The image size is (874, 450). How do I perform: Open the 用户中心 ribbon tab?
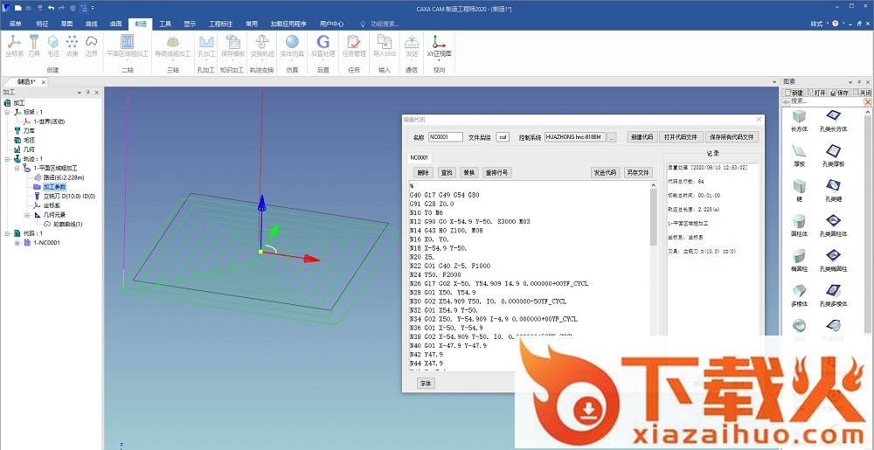pos(331,24)
